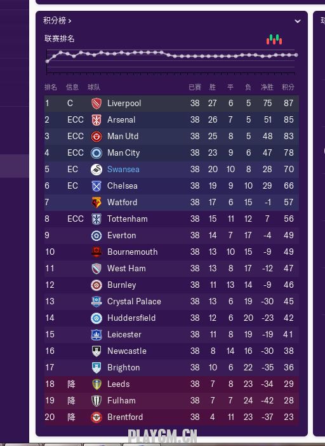This screenshot has width=325, height=446.
Task: Click the first point on league position graph
Action: pos(47,61)
